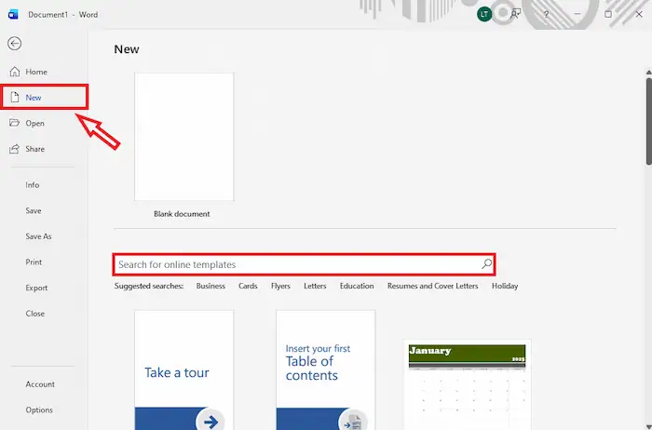Search suggested Education templates
Screen dimensions: 652x430
click(x=357, y=286)
